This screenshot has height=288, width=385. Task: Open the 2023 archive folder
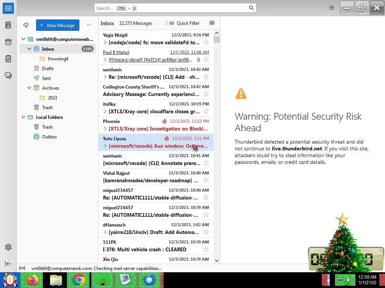point(58,97)
